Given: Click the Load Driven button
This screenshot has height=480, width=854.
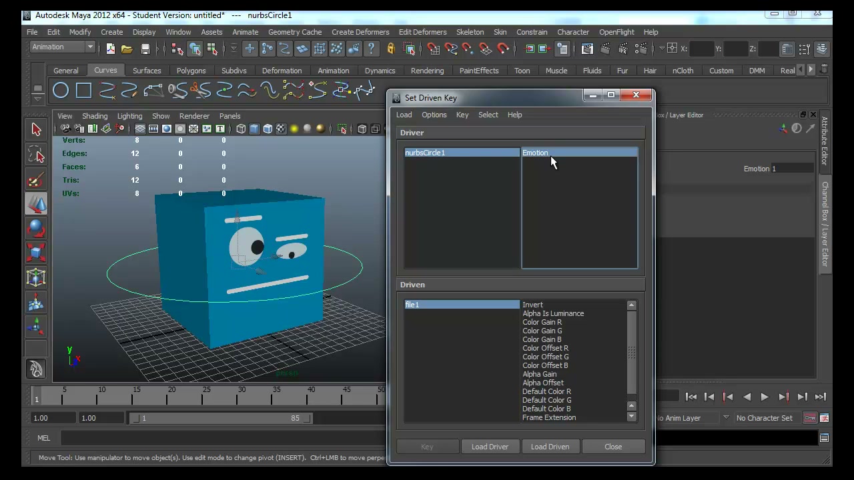Looking at the screenshot, I should pyautogui.click(x=550, y=447).
